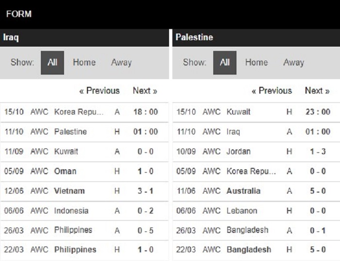Open Iraq vs Vietnam 3-1 result
Viewport: 340px width, 261px height.
point(84,191)
